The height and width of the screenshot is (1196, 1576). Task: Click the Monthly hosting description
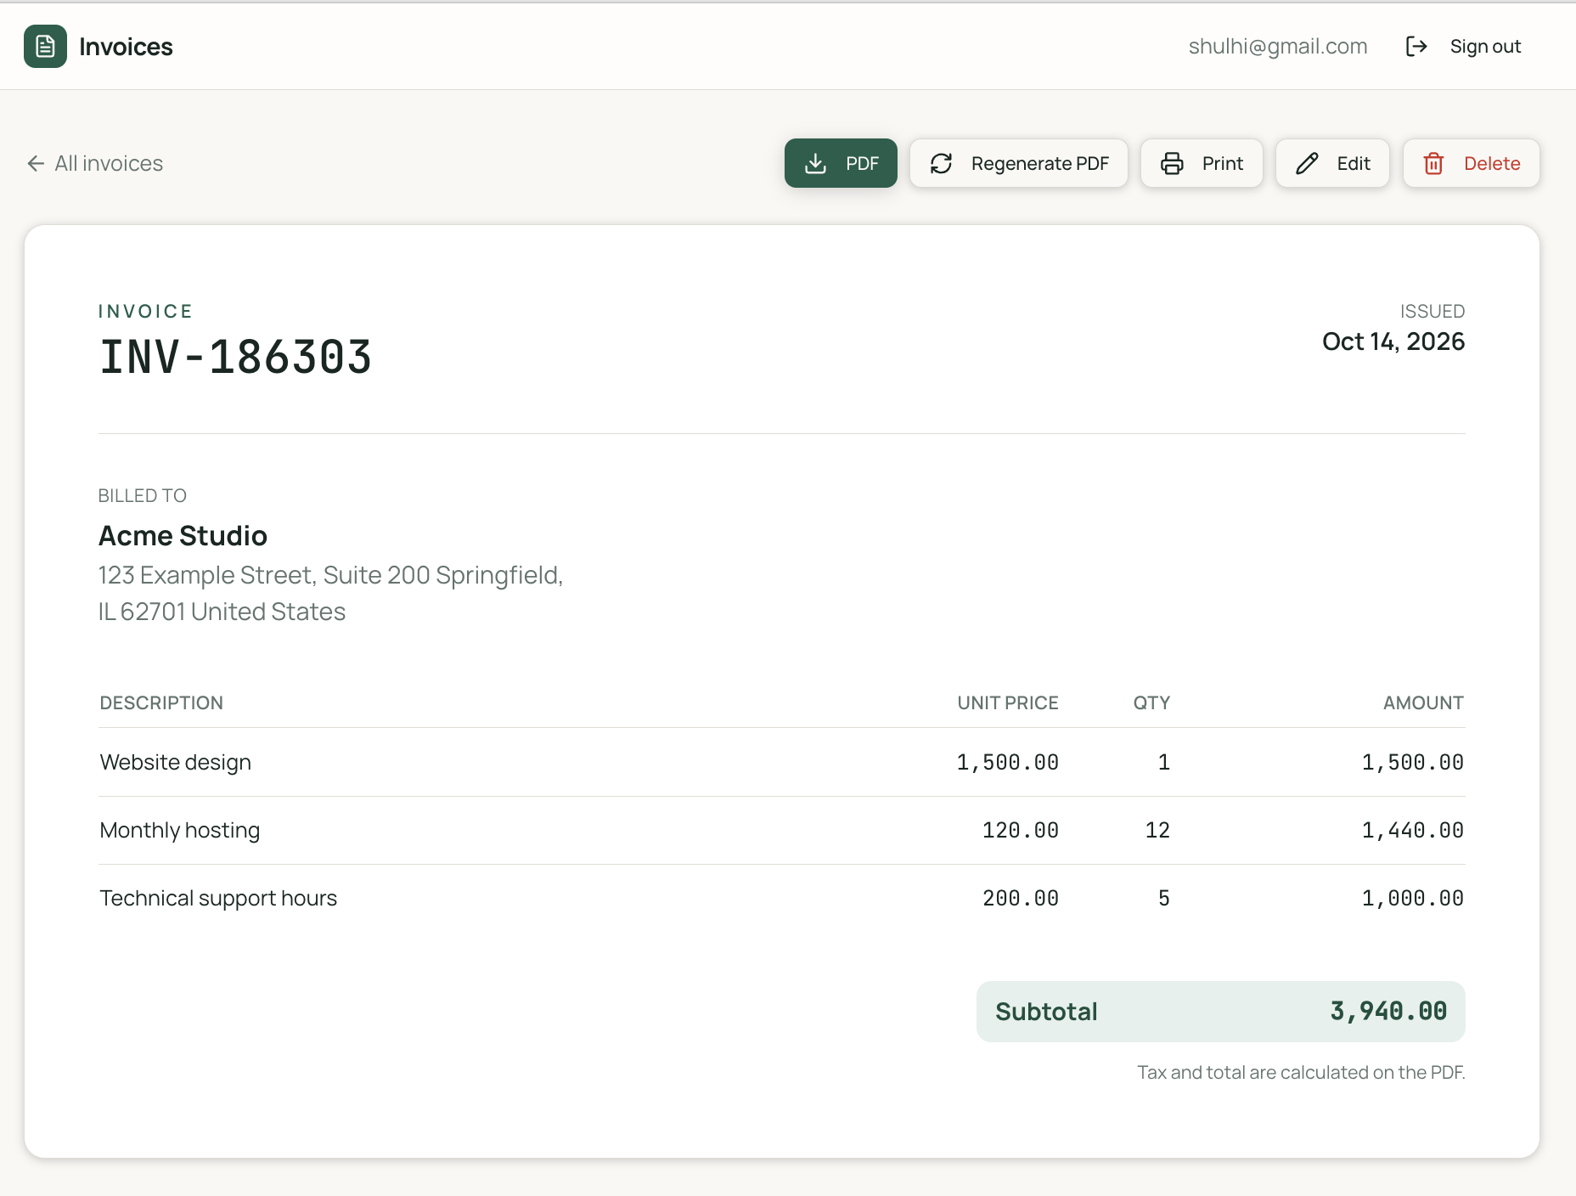click(180, 830)
